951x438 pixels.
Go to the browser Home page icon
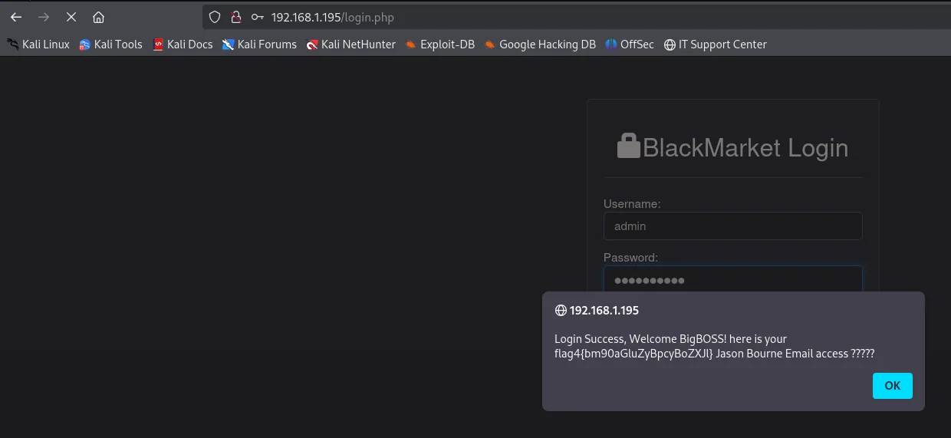click(98, 17)
